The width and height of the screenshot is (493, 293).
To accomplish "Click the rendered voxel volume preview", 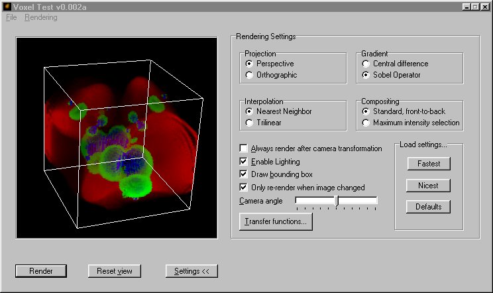I will [x=117, y=138].
